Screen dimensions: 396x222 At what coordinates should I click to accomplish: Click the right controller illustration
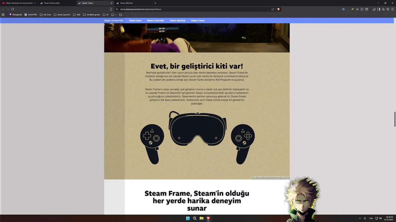point(243,144)
